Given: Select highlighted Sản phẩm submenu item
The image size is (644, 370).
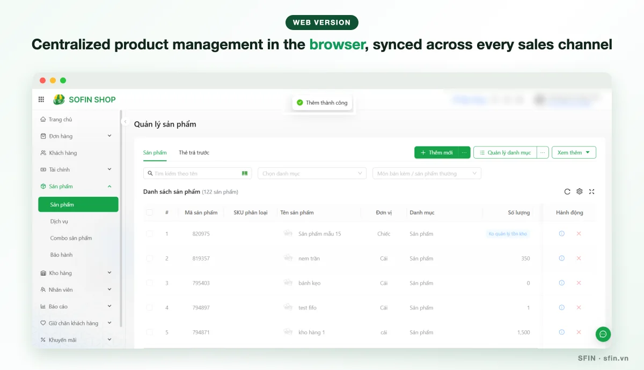Looking at the screenshot, I should (x=78, y=204).
